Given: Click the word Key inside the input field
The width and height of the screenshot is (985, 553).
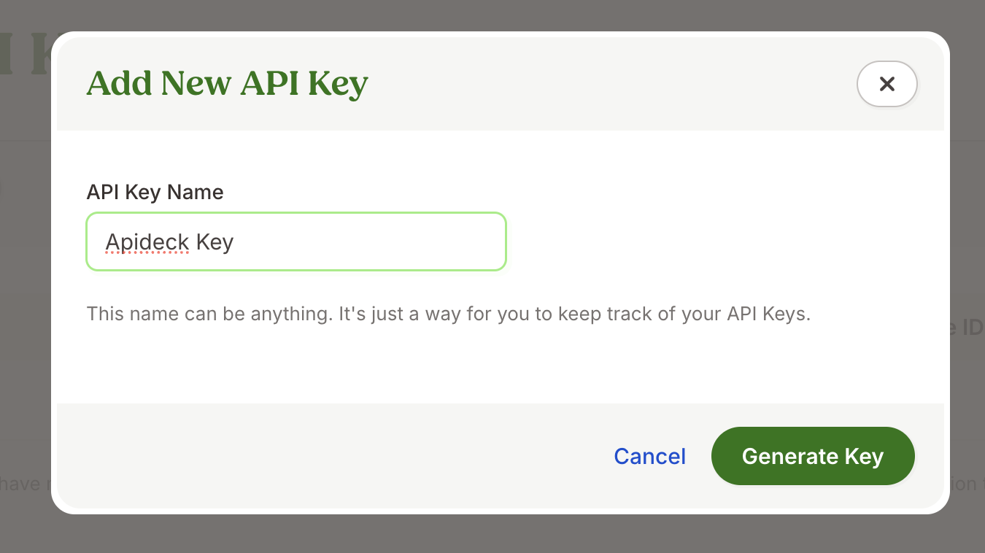Looking at the screenshot, I should [215, 241].
